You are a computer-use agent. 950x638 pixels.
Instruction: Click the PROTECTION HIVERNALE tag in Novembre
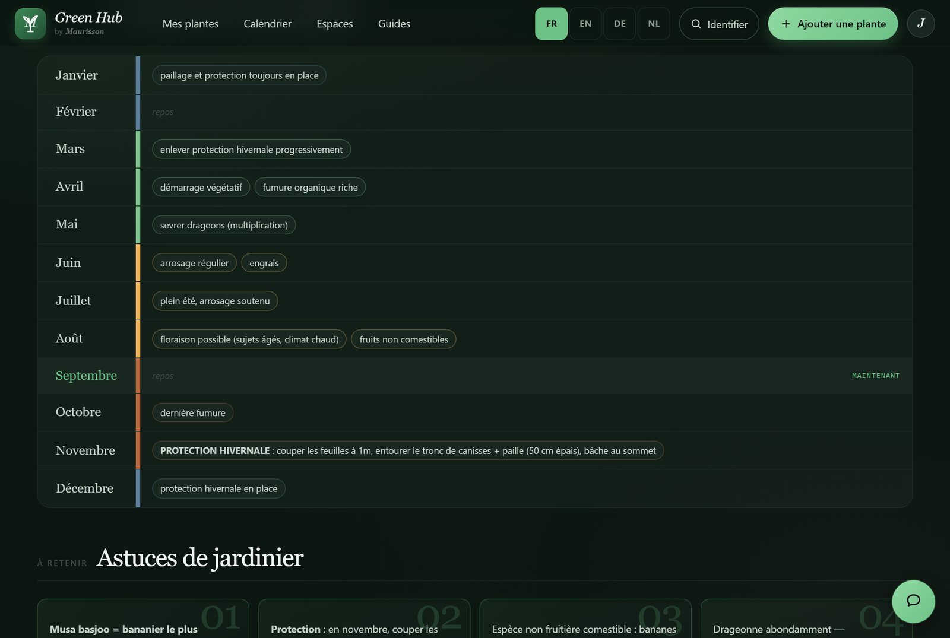pos(408,451)
